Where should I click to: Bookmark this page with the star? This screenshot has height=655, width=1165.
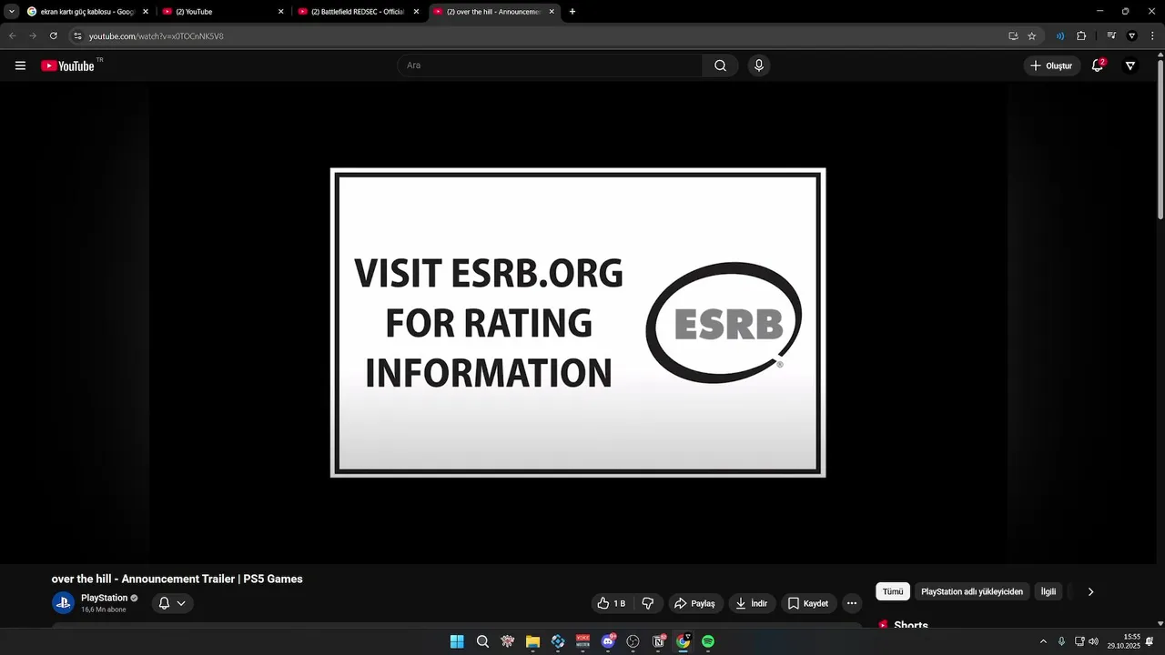click(1032, 36)
